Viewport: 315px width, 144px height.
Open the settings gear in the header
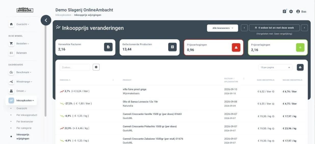pyautogui.click(x=291, y=11)
